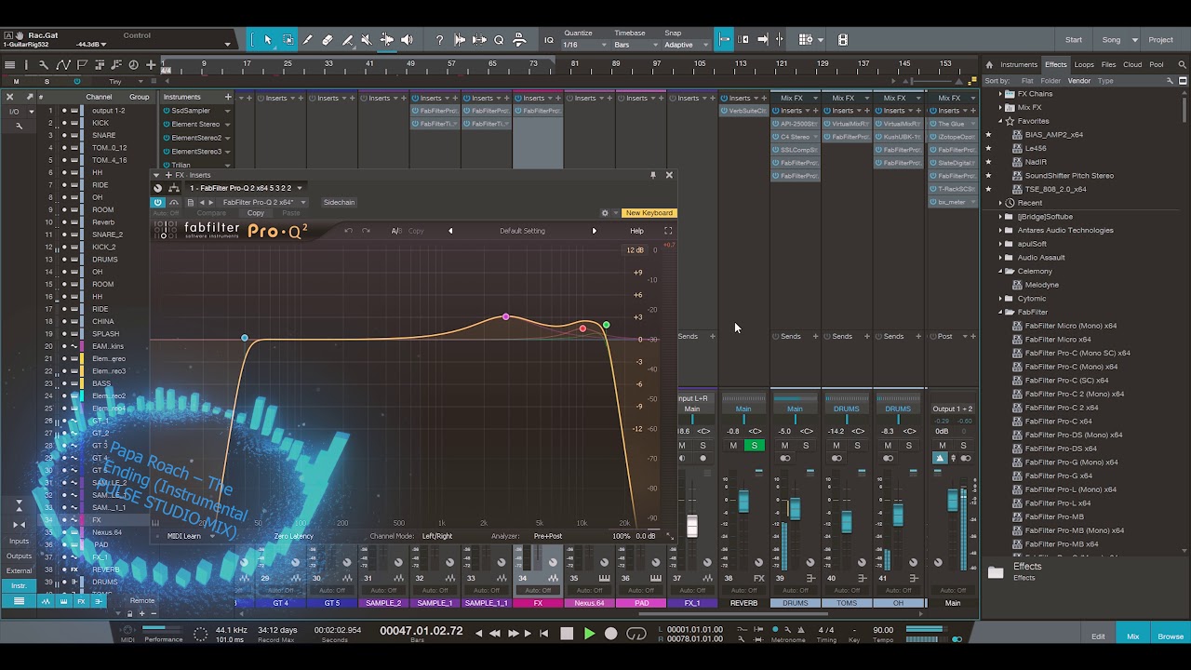Click the FabFilter Pro-Q undo arrow
The image size is (1191, 670).
pyautogui.click(x=348, y=231)
